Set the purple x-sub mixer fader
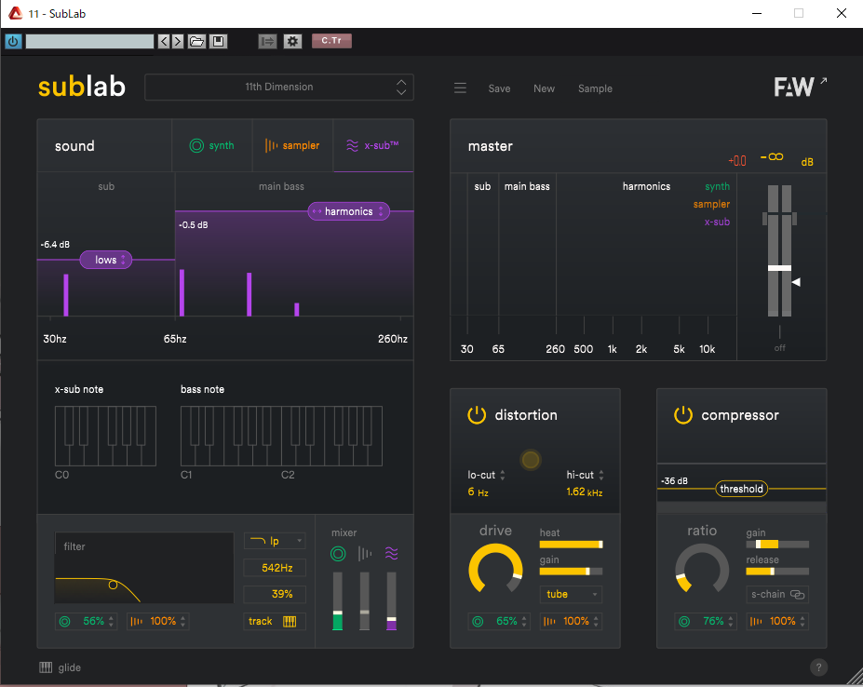 [x=391, y=620]
